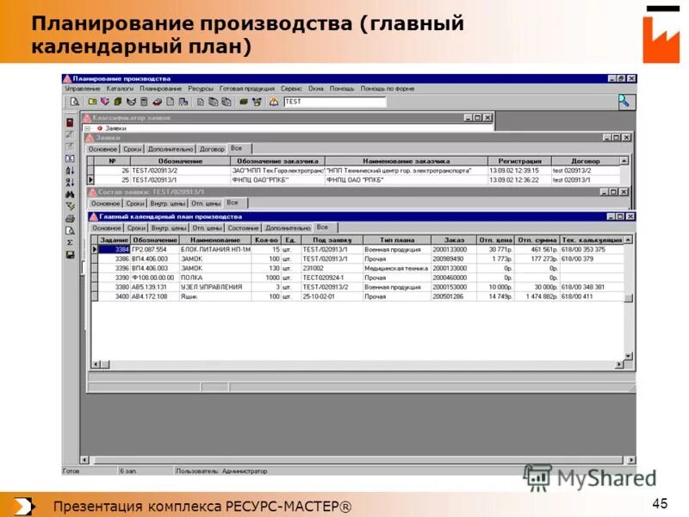Switch to the Сроки tab in calendar plan
The image size is (689, 517).
tap(135, 227)
